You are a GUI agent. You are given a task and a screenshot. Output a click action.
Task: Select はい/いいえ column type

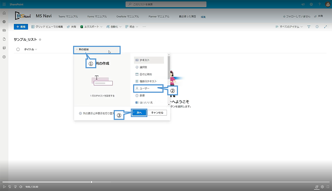[149, 102]
